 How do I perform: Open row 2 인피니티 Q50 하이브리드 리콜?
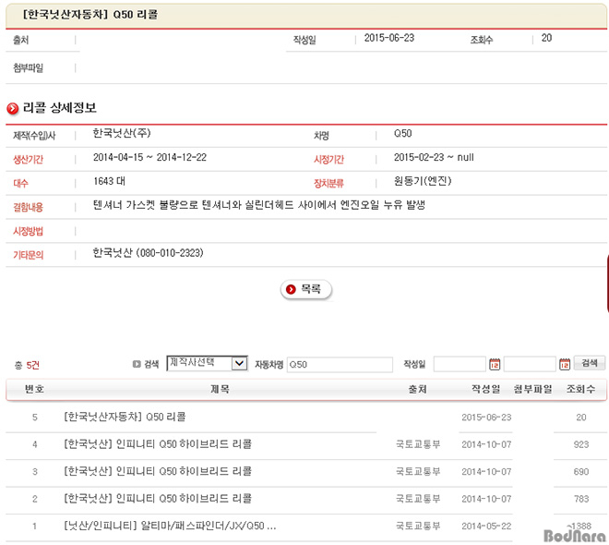click(158, 499)
